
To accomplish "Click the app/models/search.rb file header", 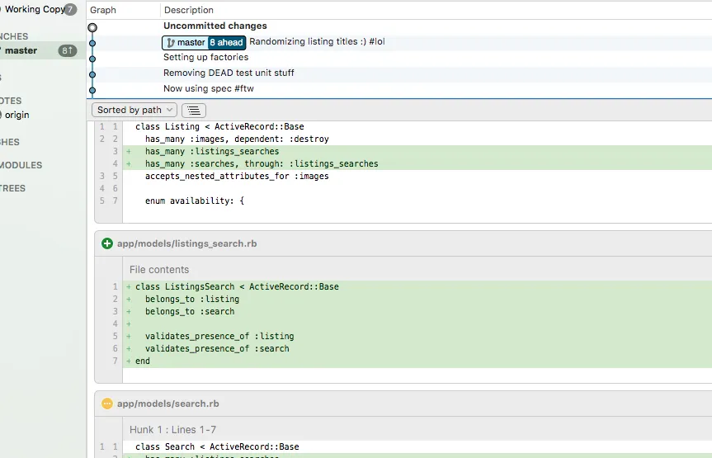I will pos(168,404).
